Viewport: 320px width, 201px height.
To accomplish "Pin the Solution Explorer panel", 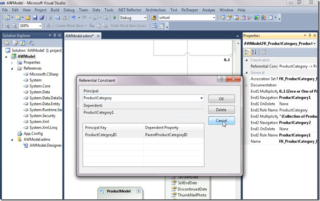I will coord(55,36).
